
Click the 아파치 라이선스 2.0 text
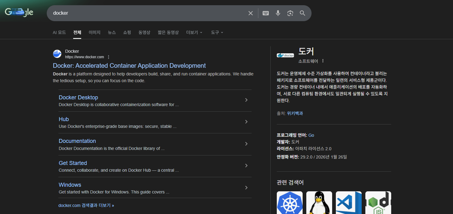pyautogui.click(x=313, y=149)
